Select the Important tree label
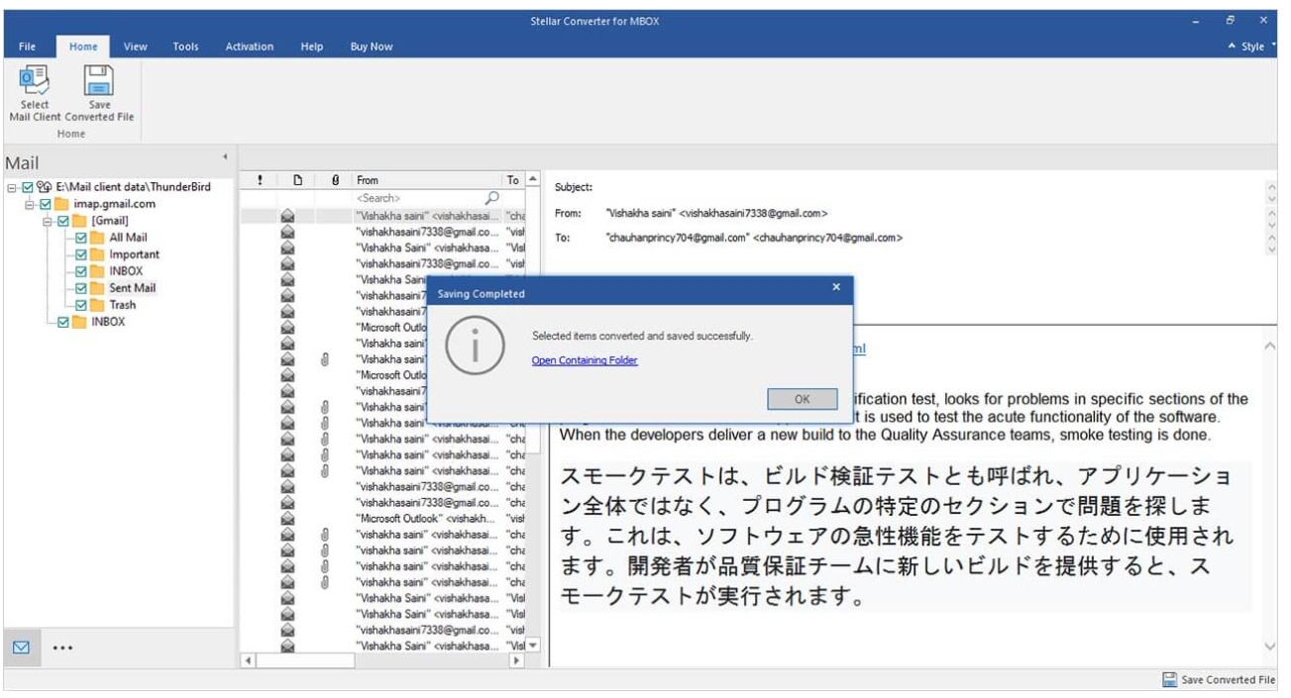Screen dimensions: 1291x698 click(x=135, y=254)
